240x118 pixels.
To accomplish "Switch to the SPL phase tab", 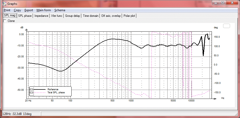I will [25, 16].
